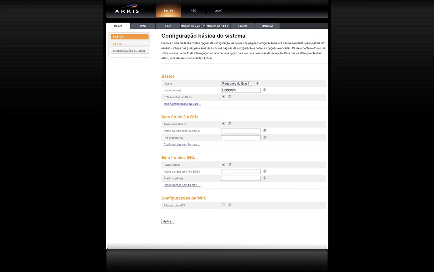Uncheck 5 GHz Ativar sem fio checkbox
Image resolution: width=434 pixels, height=272 pixels.
[x=223, y=164]
